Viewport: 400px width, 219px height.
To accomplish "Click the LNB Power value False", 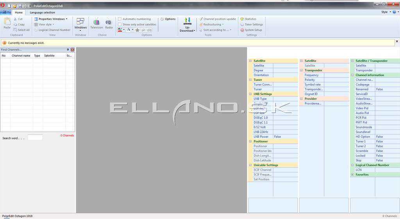I will (285, 137).
